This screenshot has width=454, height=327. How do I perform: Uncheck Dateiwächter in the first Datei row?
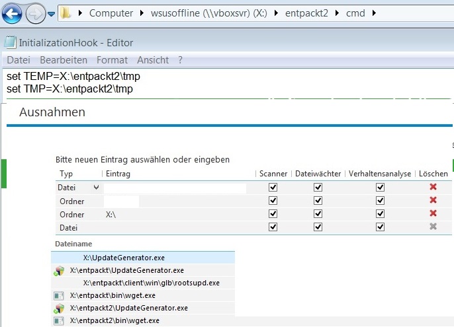click(x=318, y=188)
